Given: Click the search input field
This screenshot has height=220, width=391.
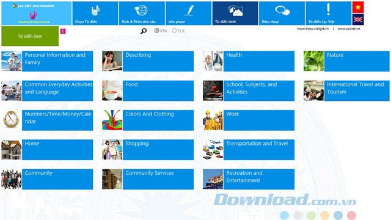Looking at the screenshot, I should point(103,31).
